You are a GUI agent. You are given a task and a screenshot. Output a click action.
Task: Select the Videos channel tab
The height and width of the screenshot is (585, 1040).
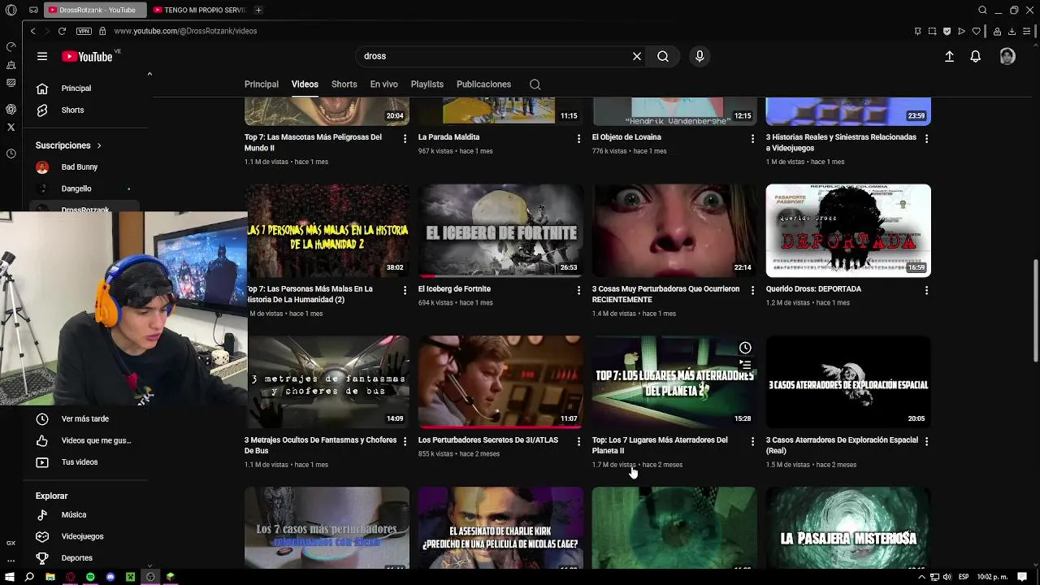click(x=305, y=84)
